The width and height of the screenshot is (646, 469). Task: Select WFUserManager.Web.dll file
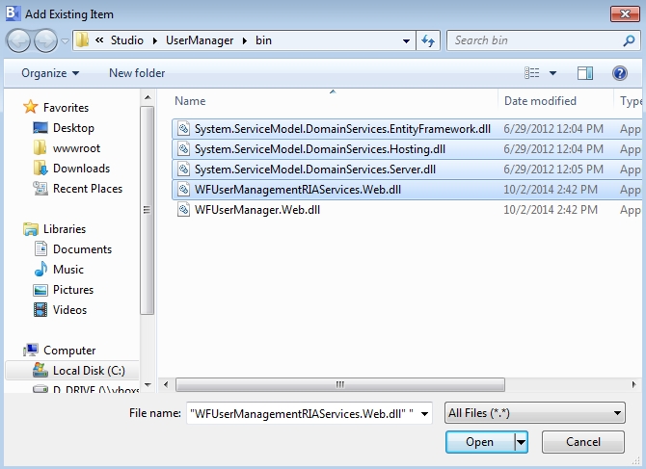[257, 210]
